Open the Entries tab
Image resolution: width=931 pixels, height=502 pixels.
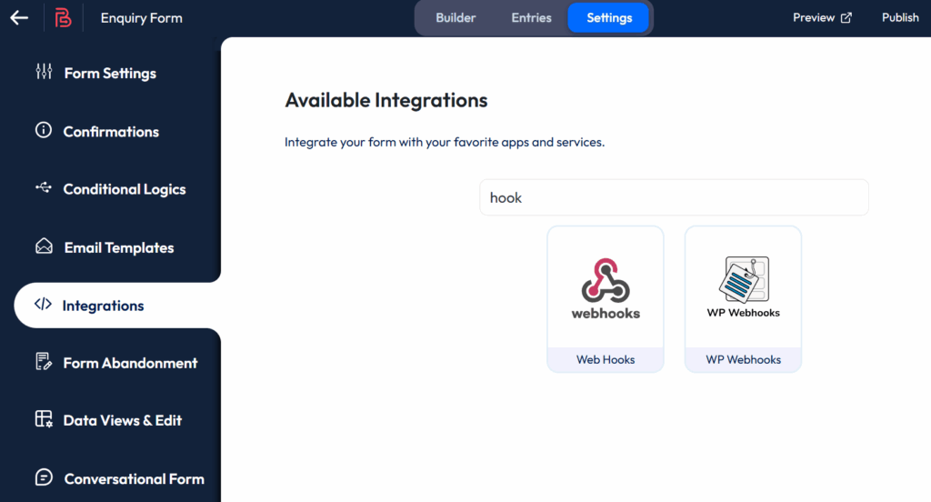tap(531, 18)
